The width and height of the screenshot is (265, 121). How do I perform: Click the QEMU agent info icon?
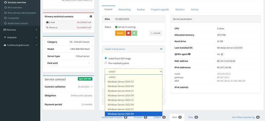189,54
